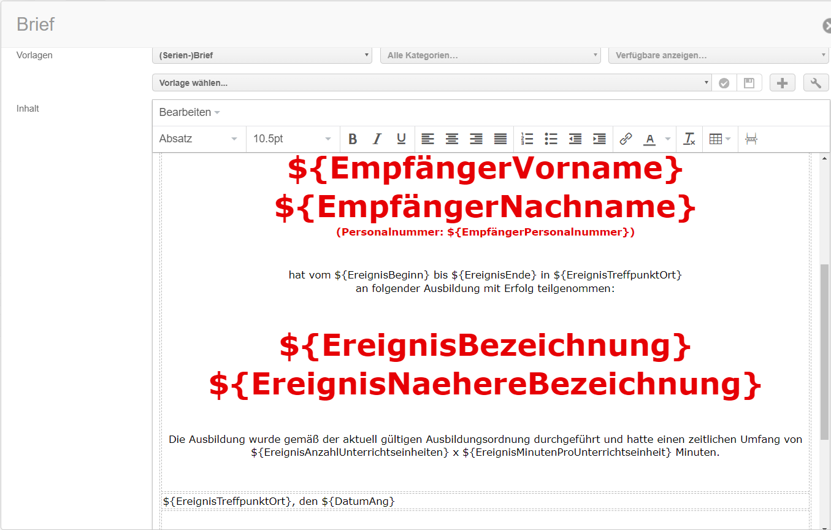
Task: Click the editor vertical scrollbar
Action: coord(824,351)
